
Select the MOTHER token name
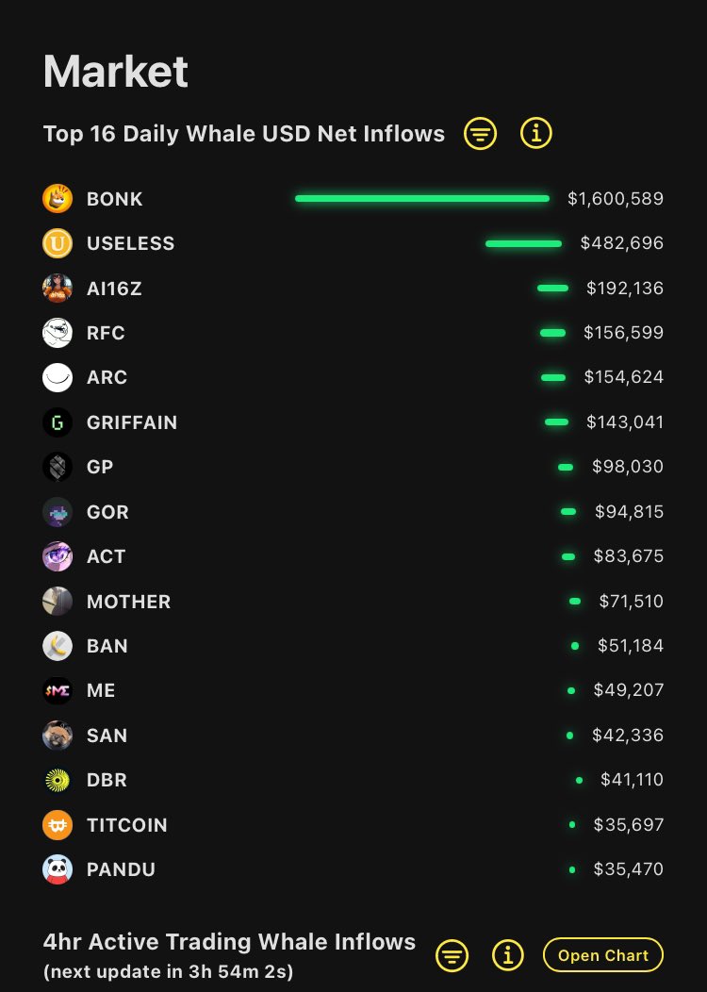[128, 602]
